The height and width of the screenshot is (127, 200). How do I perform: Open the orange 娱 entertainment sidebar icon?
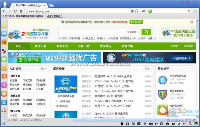click(4, 42)
